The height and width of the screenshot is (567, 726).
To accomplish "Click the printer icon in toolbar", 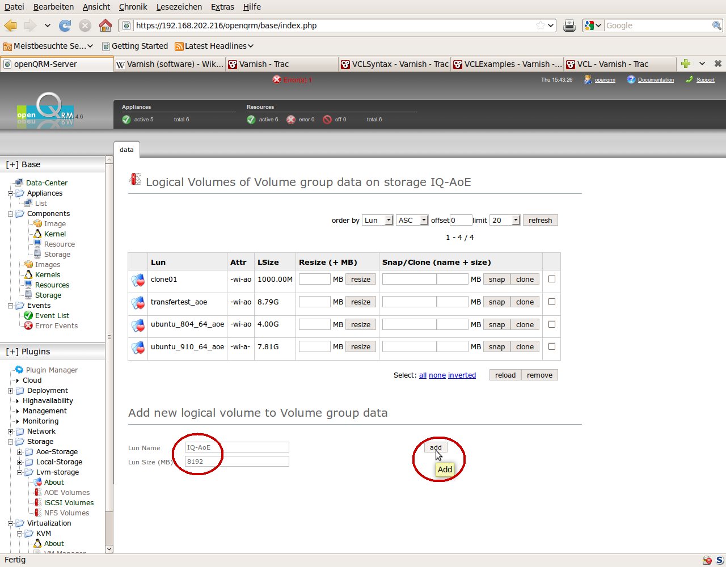I will [x=569, y=26].
